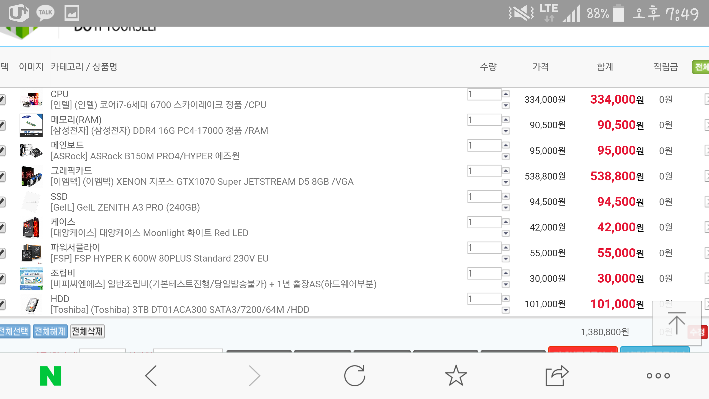This screenshot has height=399, width=709.
Task: Increase the CPU quantity with up arrow
Action: (x=506, y=94)
